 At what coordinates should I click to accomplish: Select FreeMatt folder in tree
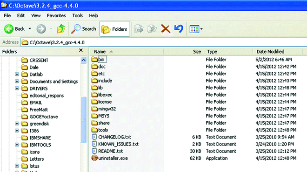pos(34,110)
